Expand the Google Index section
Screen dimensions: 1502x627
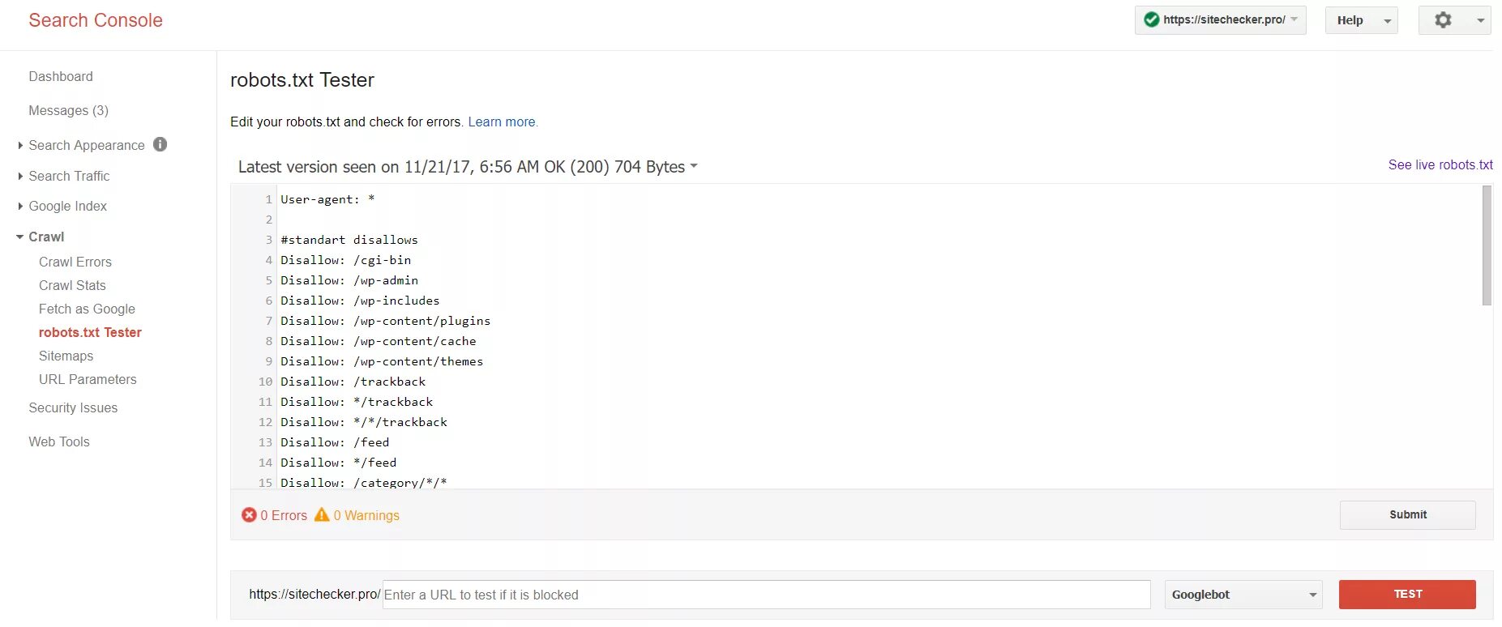tap(20, 206)
